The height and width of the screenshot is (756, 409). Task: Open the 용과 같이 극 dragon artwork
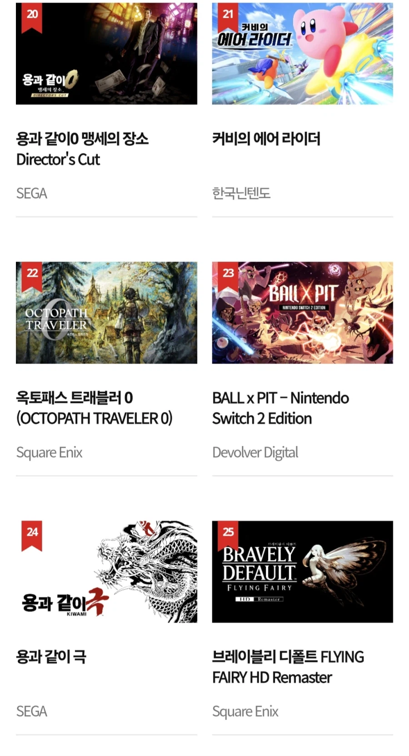point(106,572)
